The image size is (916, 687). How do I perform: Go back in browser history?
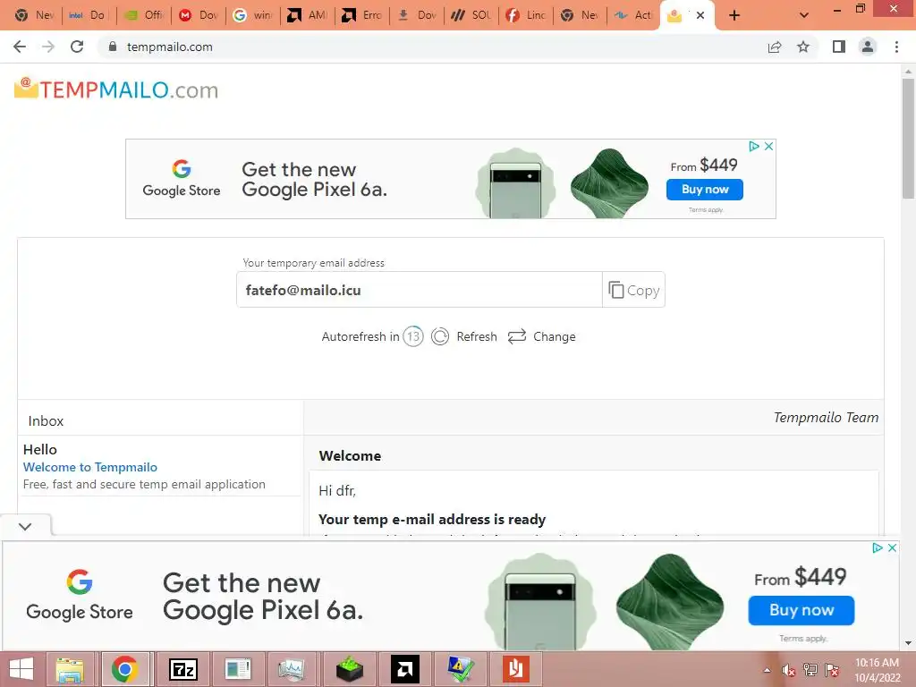point(20,47)
